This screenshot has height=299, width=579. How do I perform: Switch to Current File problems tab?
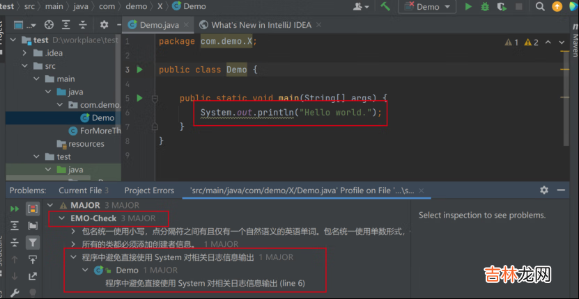coord(84,191)
